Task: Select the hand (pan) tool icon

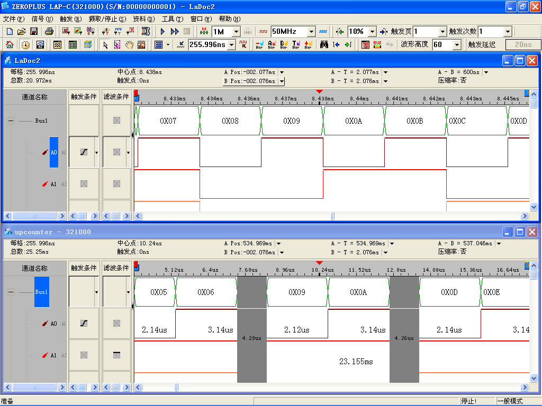Action: coord(129,45)
